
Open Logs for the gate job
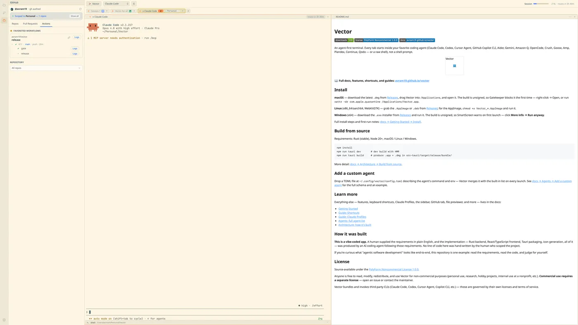click(x=75, y=48)
